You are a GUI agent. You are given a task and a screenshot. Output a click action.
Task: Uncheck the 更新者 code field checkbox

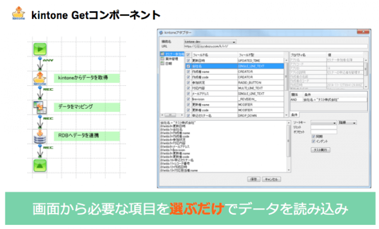(x=188, y=110)
